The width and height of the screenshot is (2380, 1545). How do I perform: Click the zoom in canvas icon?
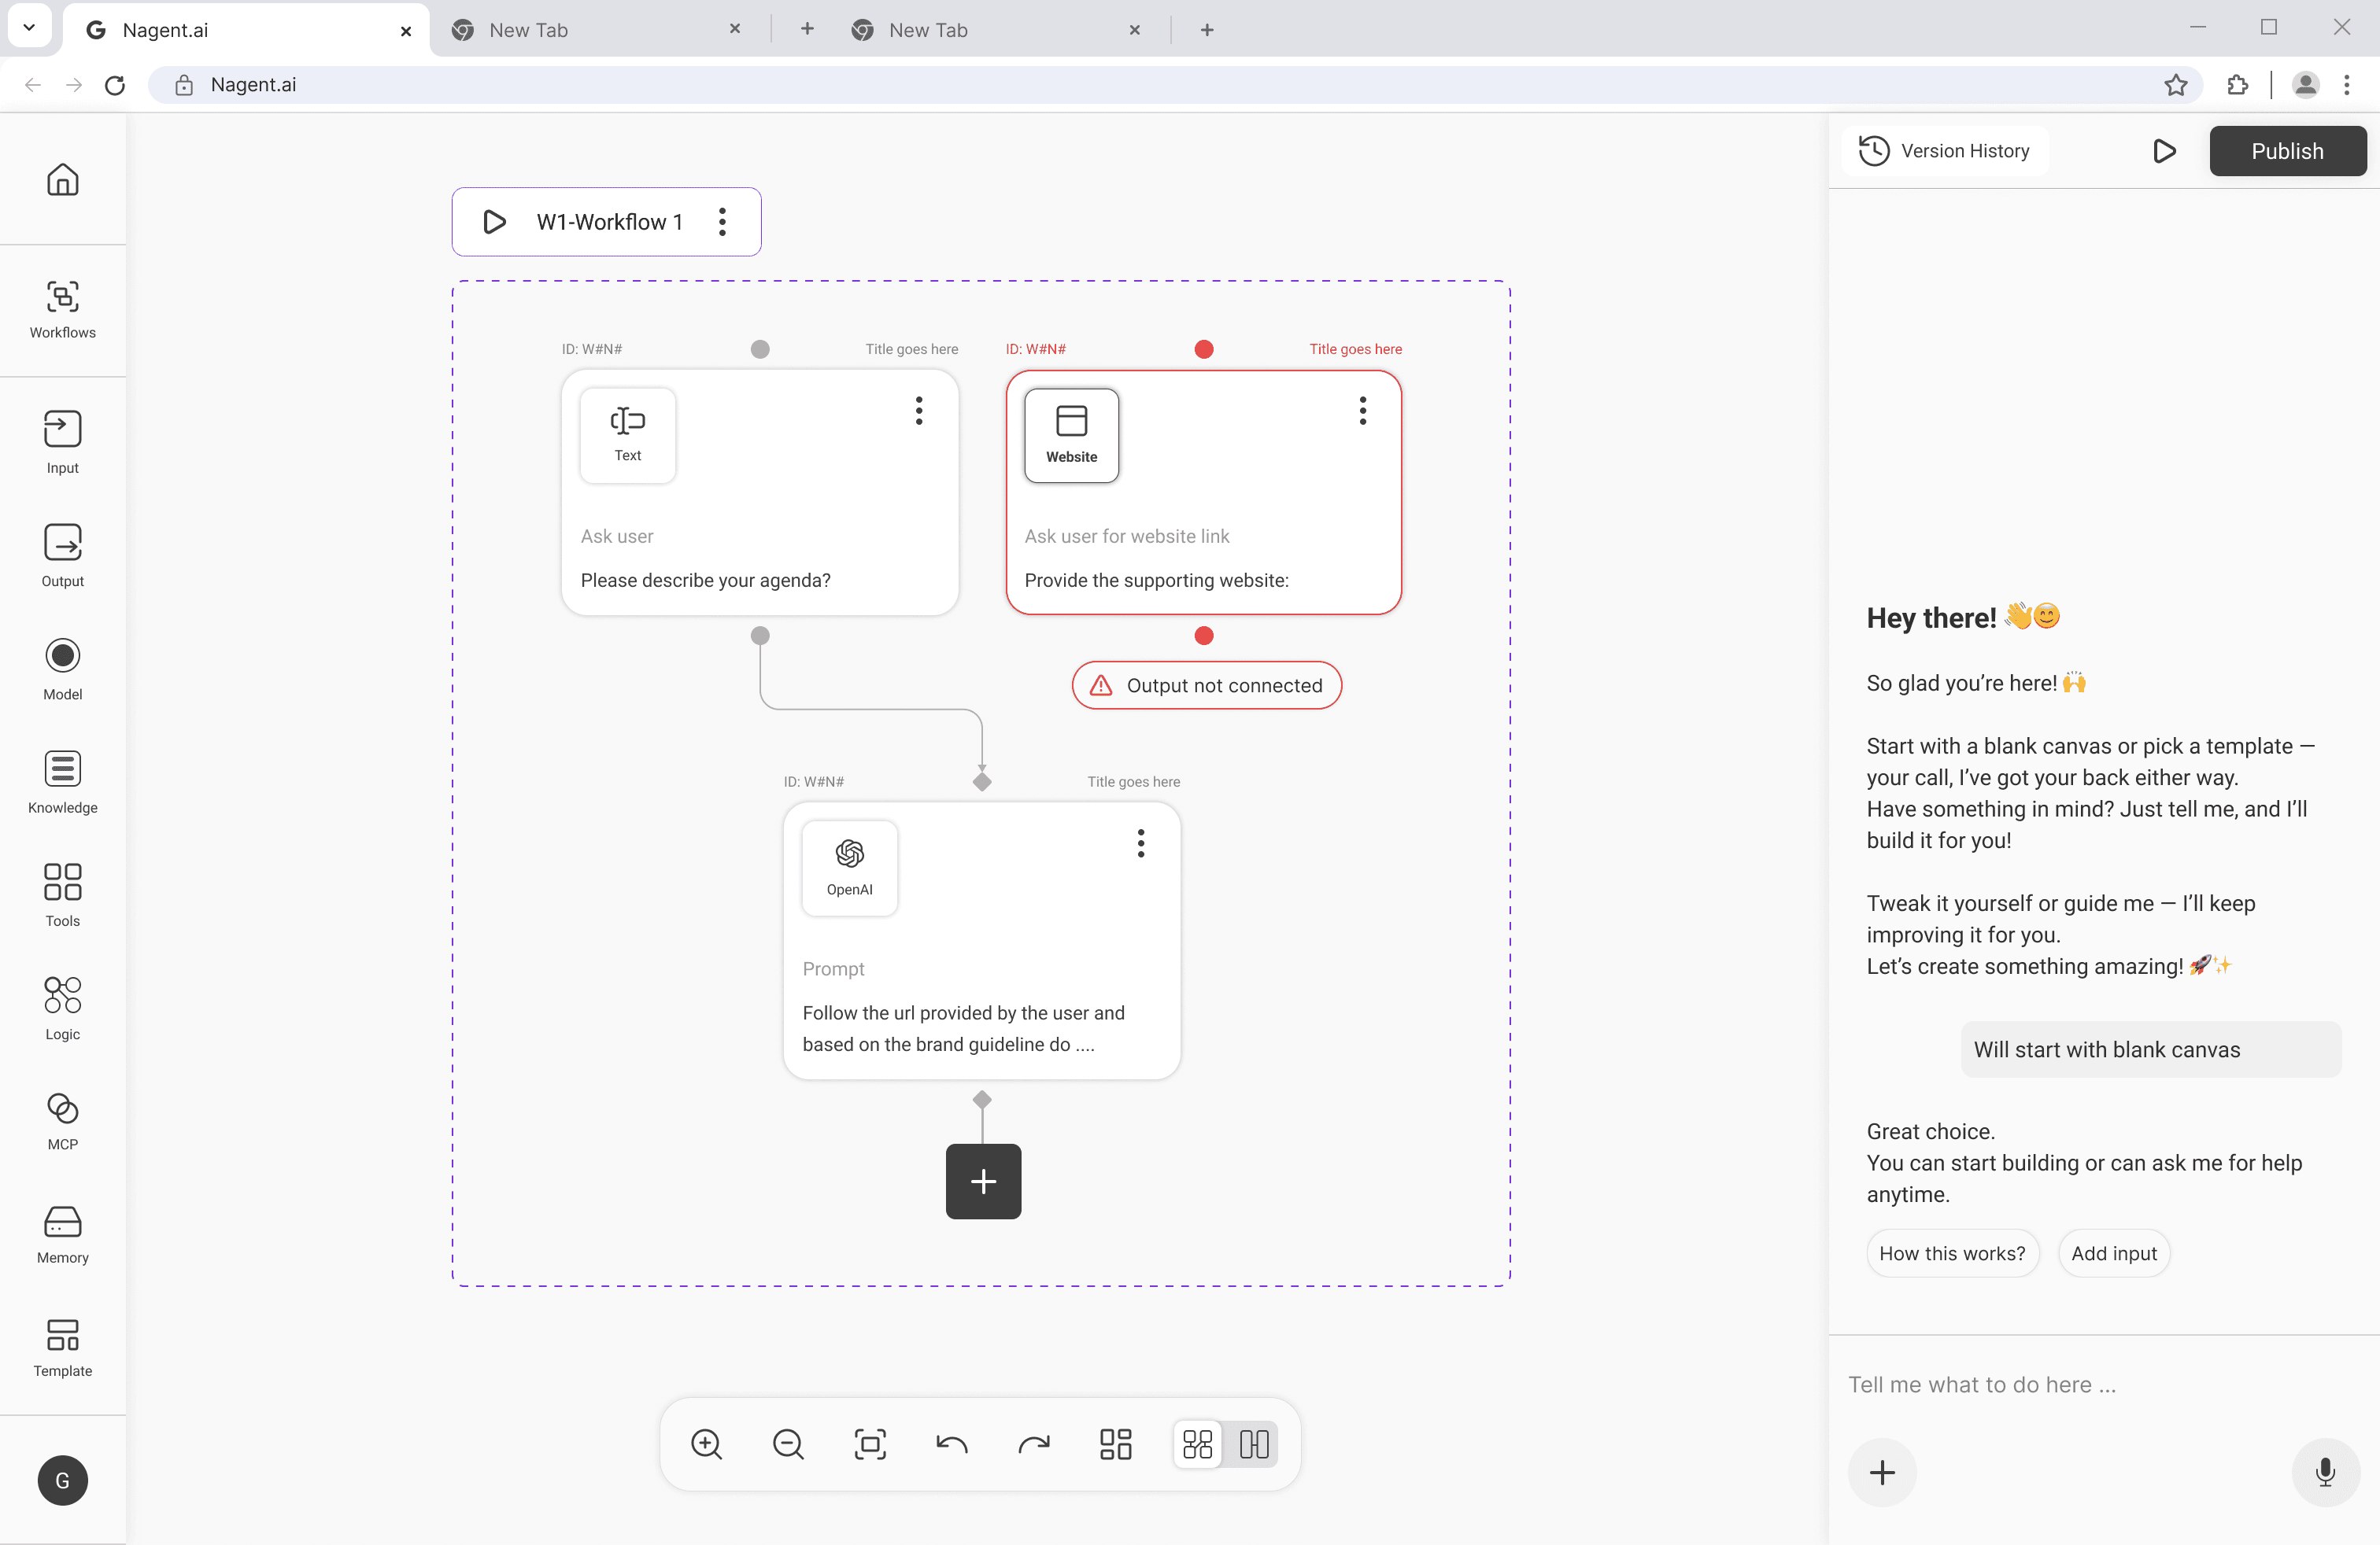(706, 1443)
